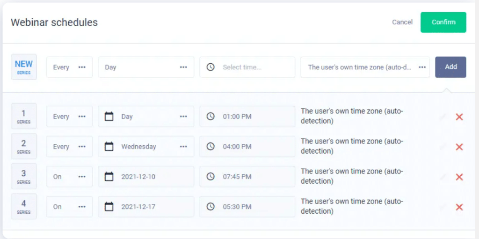This screenshot has width=479, height=239.
Task: Click the Confirm button
Action: coord(443,22)
